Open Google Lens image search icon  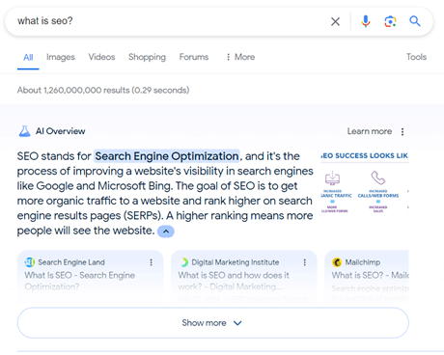(x=390, y=21)
